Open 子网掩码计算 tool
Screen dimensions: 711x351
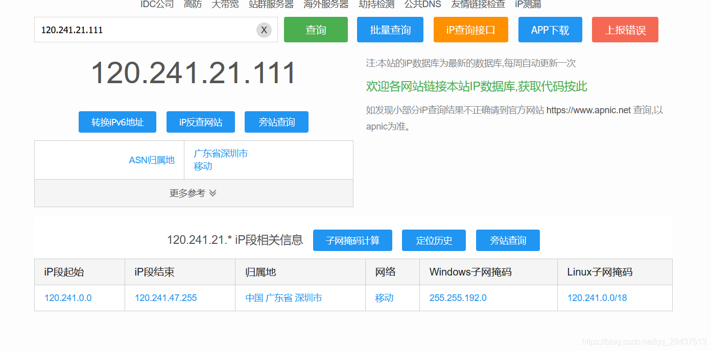click(352, 240)
